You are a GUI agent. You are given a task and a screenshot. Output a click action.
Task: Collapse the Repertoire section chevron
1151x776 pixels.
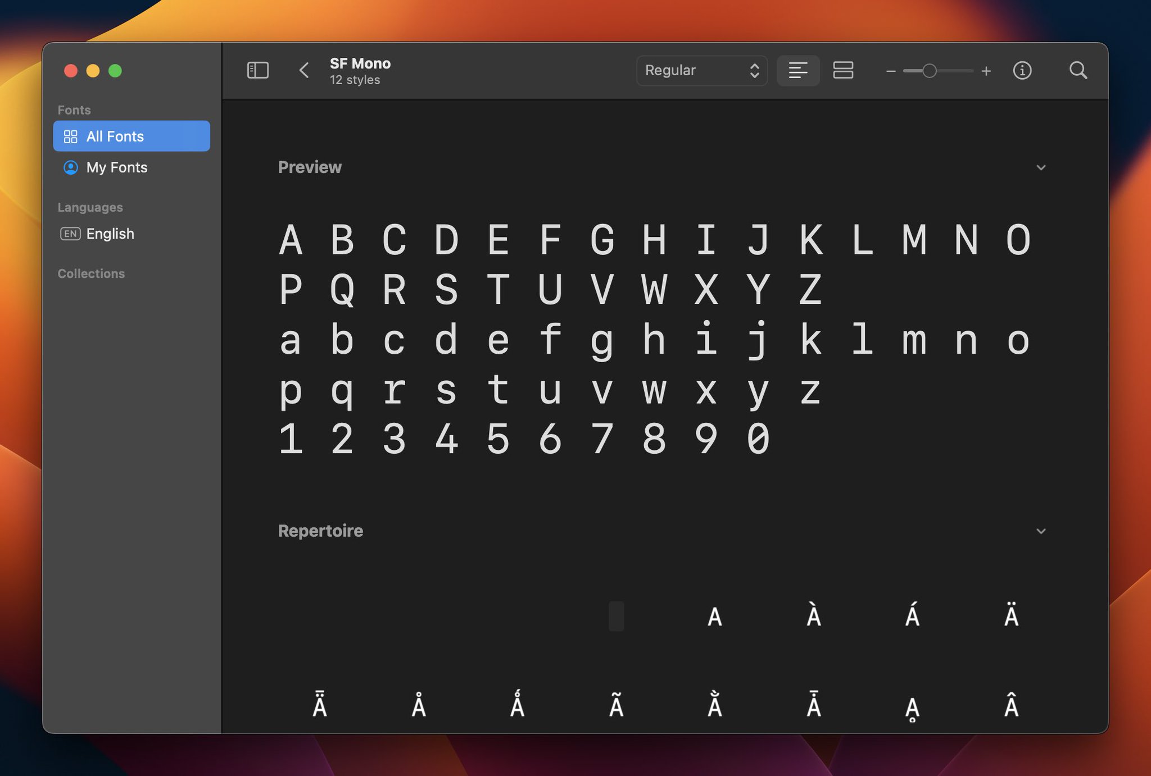1041,531
